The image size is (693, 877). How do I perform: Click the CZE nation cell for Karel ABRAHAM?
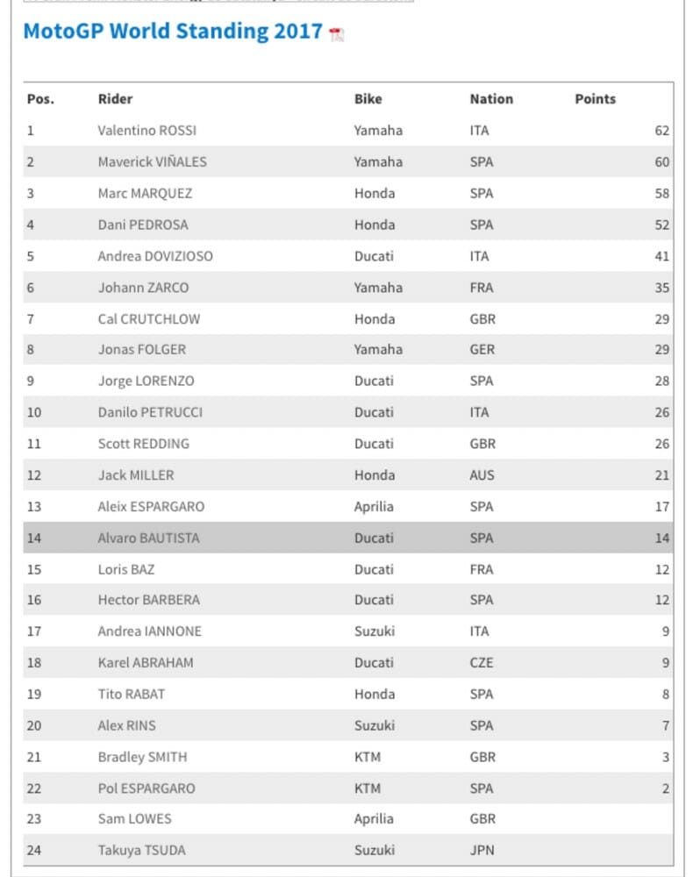point(482,663)
